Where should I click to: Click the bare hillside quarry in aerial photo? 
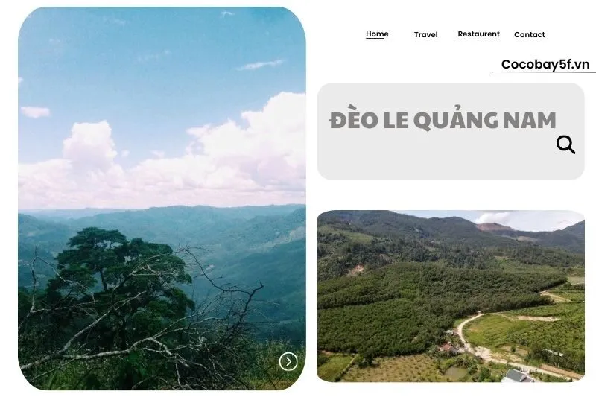tap(494, 227)
